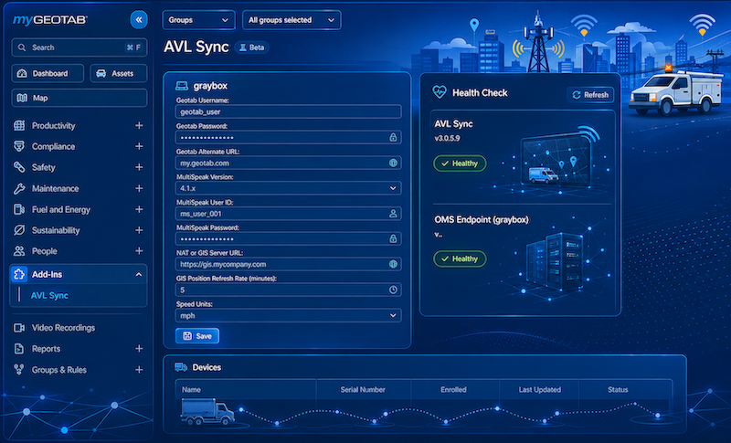Click the Serial Number column header
This screenshot has height=443, width=731.
point(363,389)
